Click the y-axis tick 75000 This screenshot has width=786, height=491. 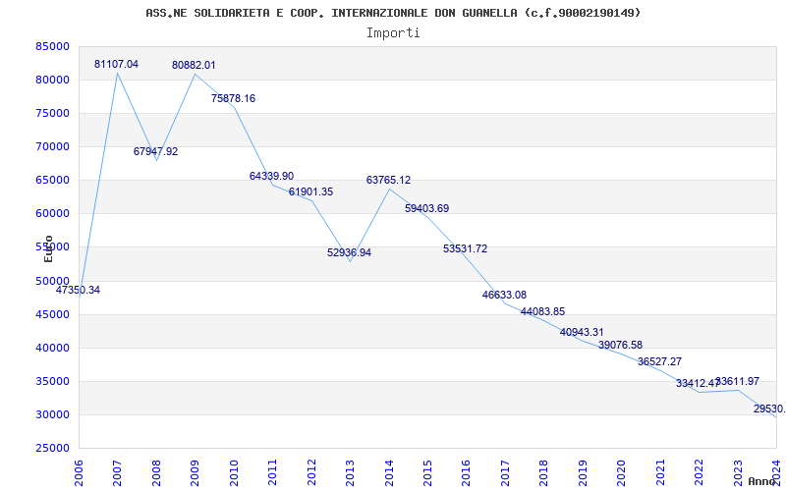click(x=53, y=113)
